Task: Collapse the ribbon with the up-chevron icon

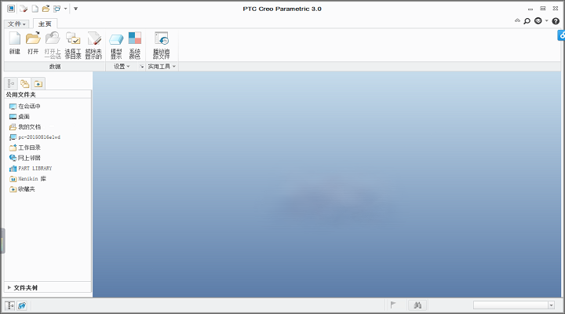Action: (517, 21)
